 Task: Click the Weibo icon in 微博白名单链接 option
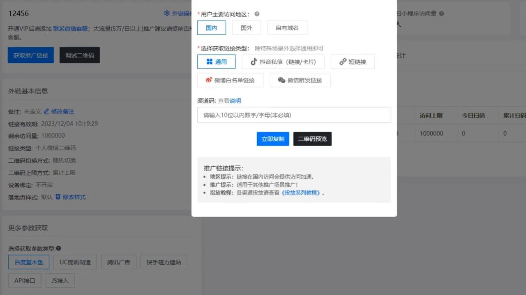(209, 80)
